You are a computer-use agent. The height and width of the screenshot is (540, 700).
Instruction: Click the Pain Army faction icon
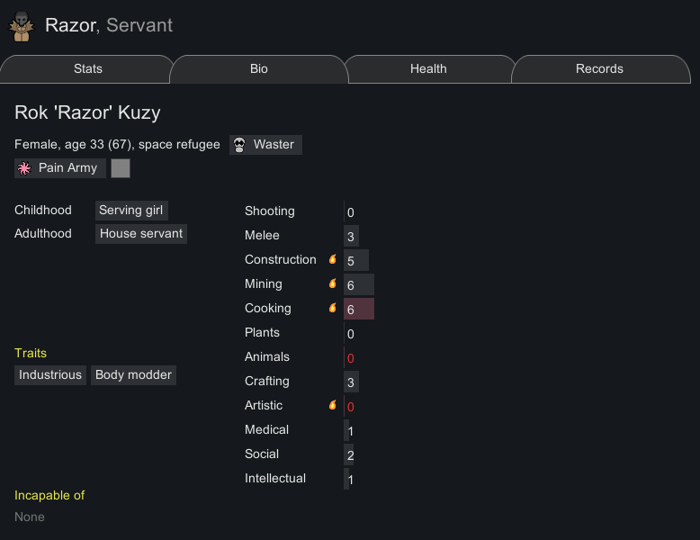(x=24, y=168)
